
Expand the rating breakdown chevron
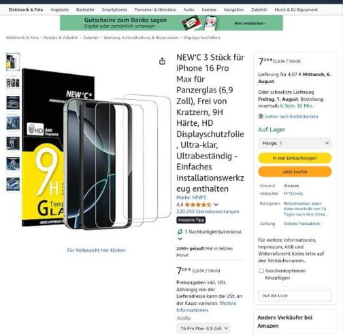pos(216,205)
